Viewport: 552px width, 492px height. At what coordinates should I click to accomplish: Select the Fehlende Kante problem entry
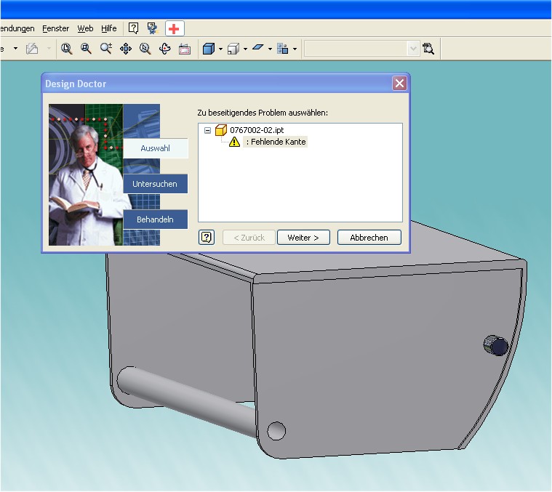[276, 142]
